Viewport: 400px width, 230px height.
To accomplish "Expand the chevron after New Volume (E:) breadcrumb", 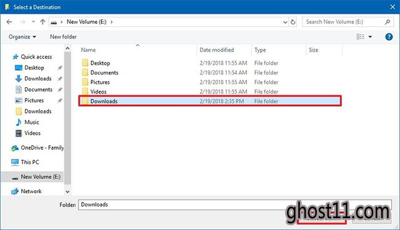I will 111,22.
